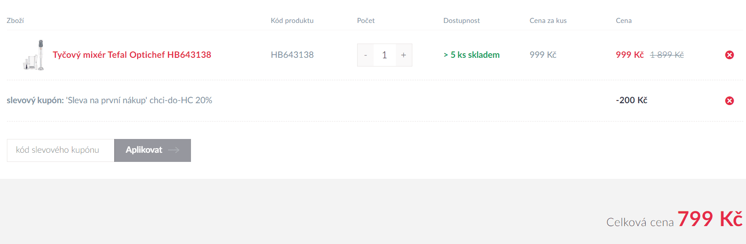Open product thumbnail of Tefal hand blender

coord(34,55)
